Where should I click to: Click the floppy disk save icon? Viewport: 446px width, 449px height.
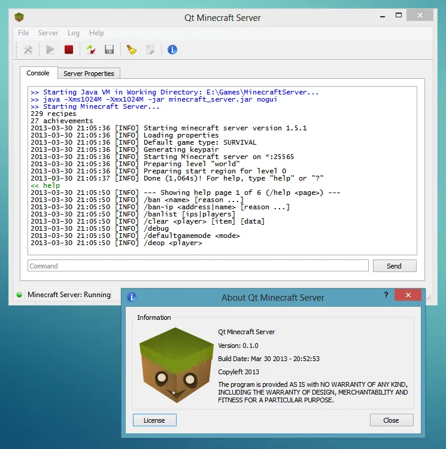pyautogui.click(x=109, y=50)
